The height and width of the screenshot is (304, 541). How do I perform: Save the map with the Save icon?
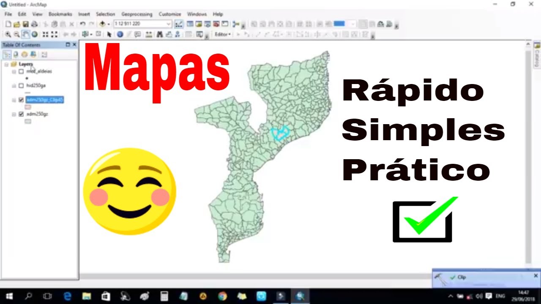pos(25,24)
